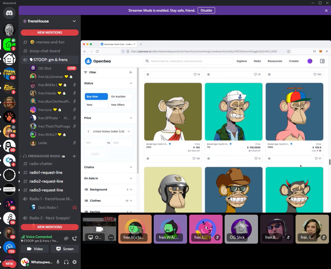Open the blue cube server with 133 badge
Image resolution: width=331 pixels, height=269 pixels.
click(9, 248)
